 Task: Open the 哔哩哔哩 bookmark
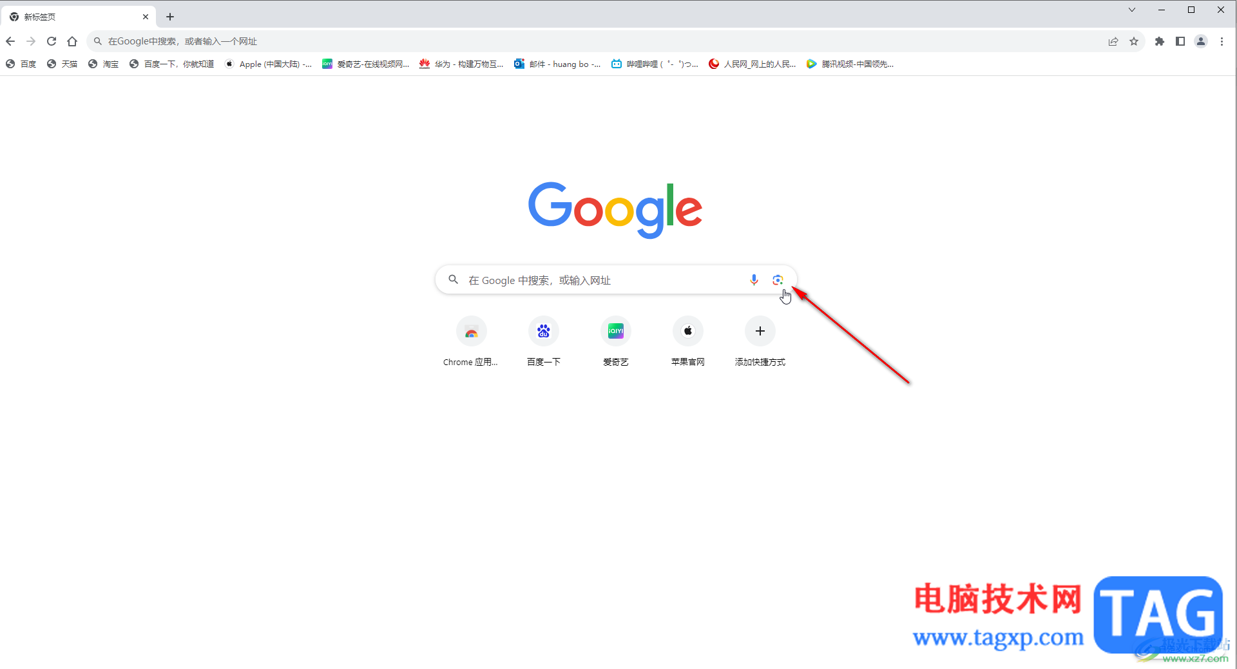click(655, 64)
